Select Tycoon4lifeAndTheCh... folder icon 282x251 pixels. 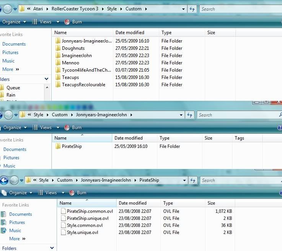(58, 70)
